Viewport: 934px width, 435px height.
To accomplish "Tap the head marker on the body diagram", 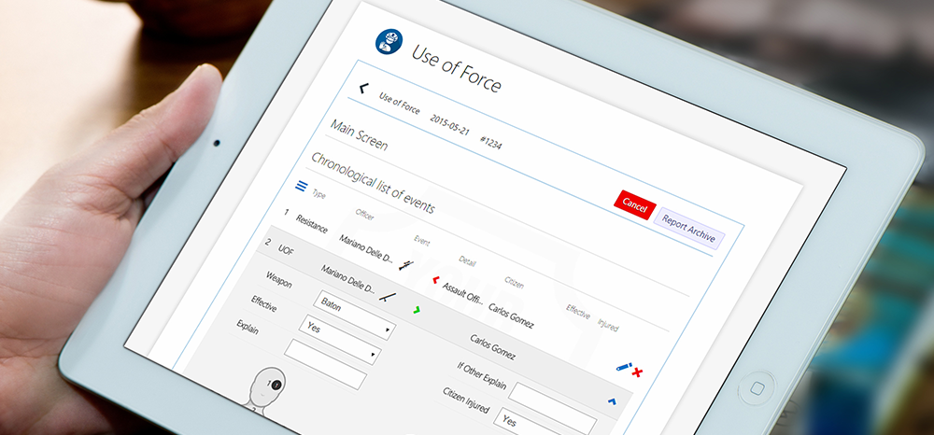I will coord(274,384).
